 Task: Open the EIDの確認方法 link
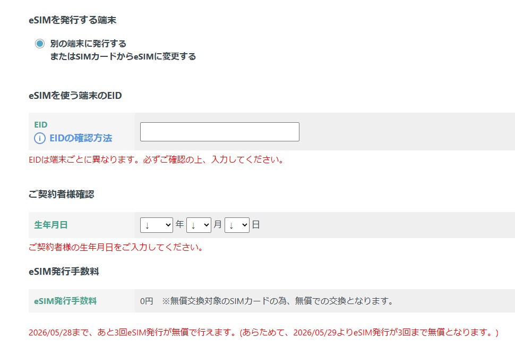click(81, 138)
